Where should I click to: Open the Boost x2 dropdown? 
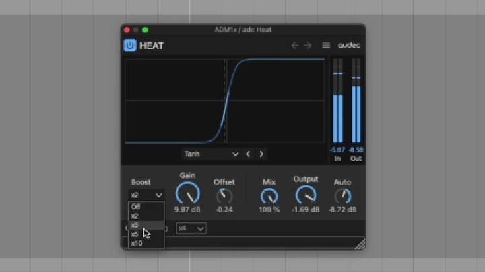tap(146, 195)
